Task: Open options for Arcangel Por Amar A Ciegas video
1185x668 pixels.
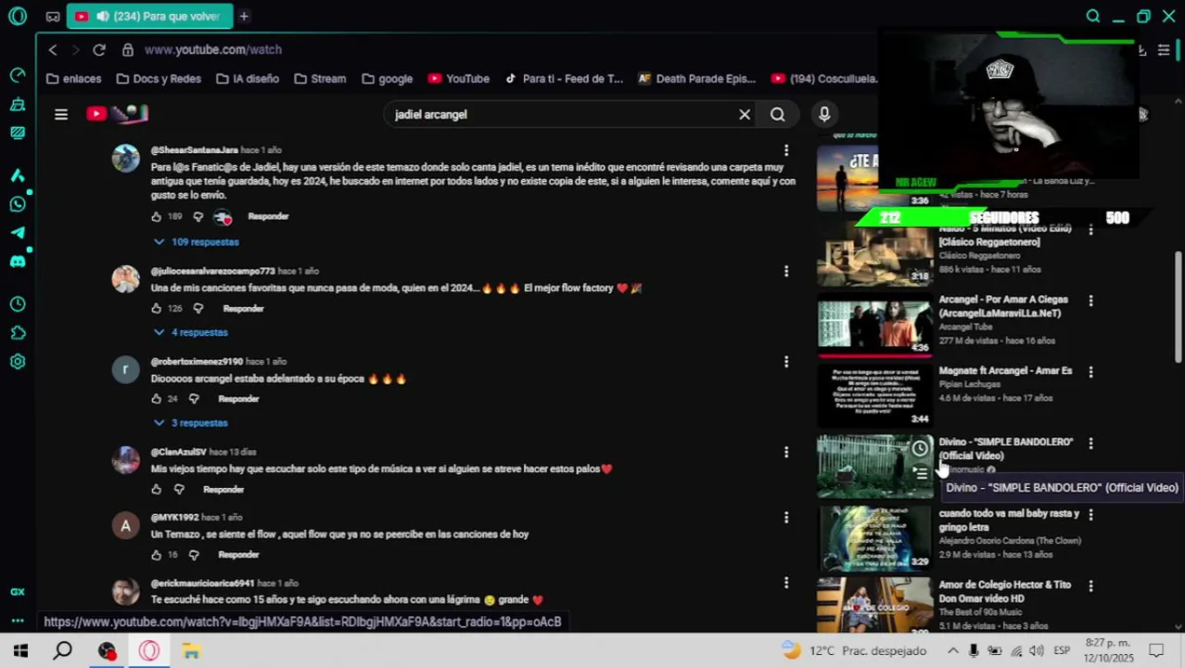Action: [1090, 301]
